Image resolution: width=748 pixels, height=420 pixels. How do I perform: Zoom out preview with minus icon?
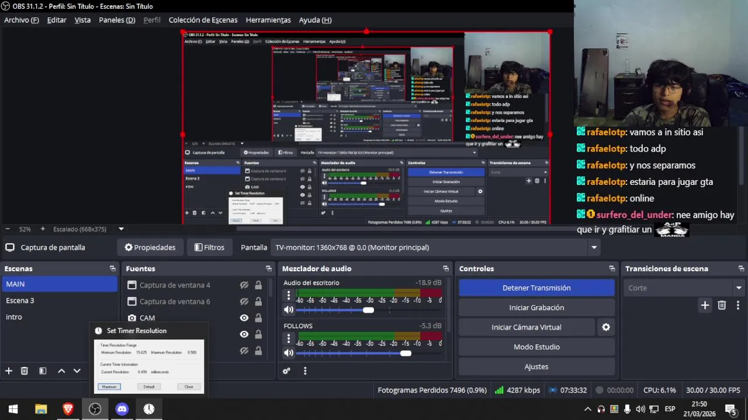tap(7, 229)
